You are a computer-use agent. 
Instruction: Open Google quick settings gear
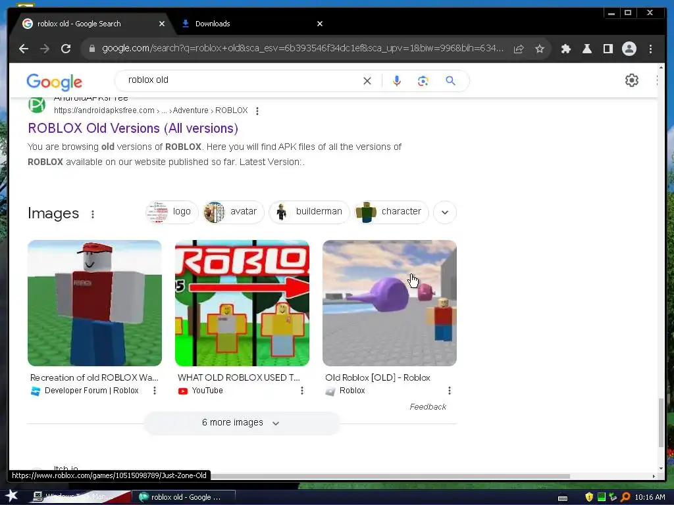(631, 80)
